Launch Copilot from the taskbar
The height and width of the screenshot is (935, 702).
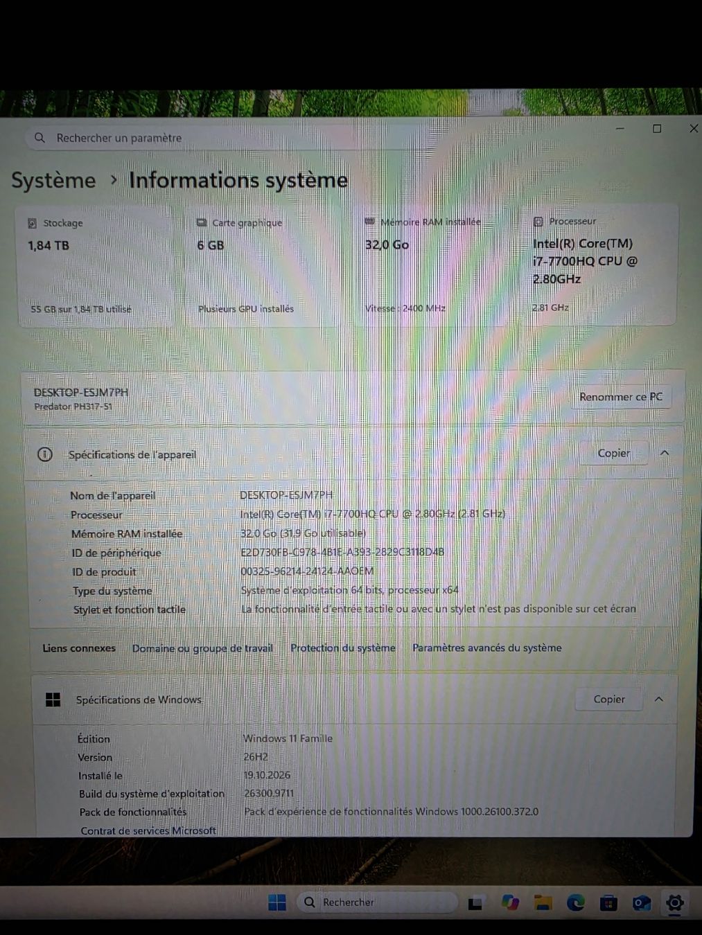tap(510, 902)
